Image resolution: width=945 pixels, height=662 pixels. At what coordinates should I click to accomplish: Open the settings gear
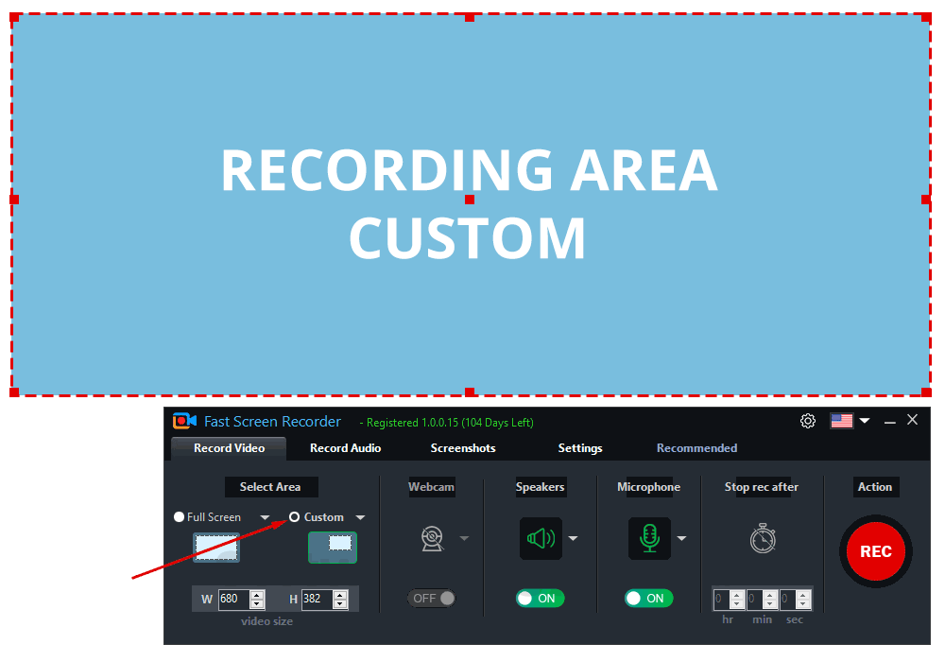coord(807,420)
